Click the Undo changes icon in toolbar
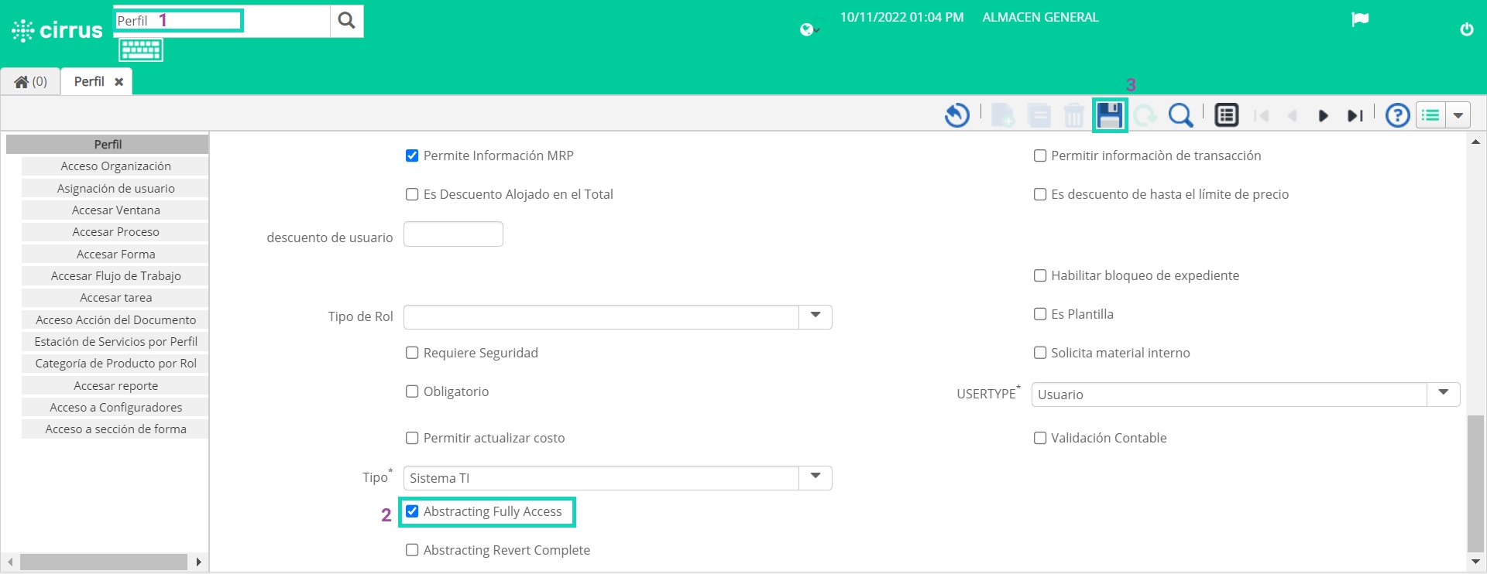This screenshot has height=574, width=1487. (x=956, y=116)
